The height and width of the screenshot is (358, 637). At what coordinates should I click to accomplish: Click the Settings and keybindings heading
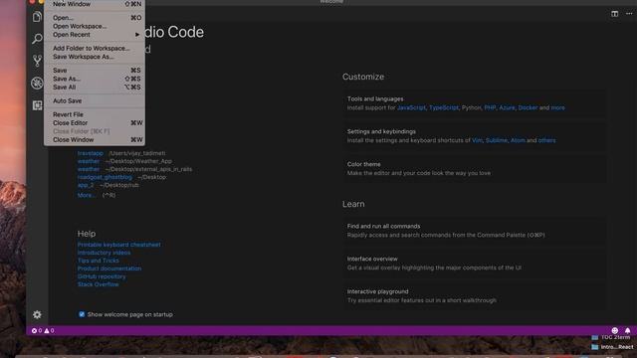pyautogui.click(x=381, y=131)
